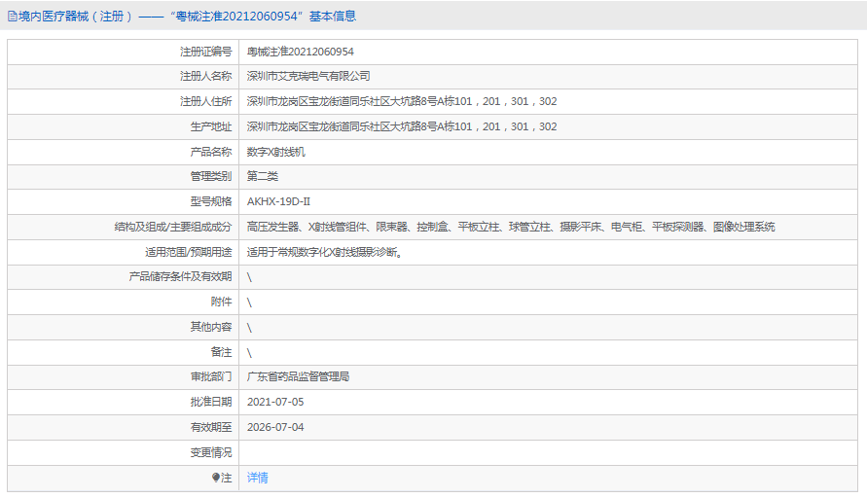Click the 管理类别 label
Image resolution: width=867 pixels, height=498 pixels.
211,176
